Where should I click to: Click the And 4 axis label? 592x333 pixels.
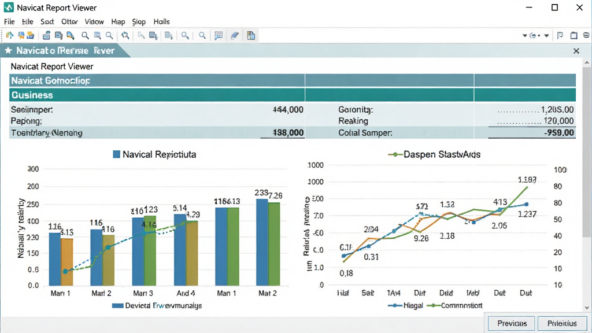pyautogui.click(x=186, y=293)
